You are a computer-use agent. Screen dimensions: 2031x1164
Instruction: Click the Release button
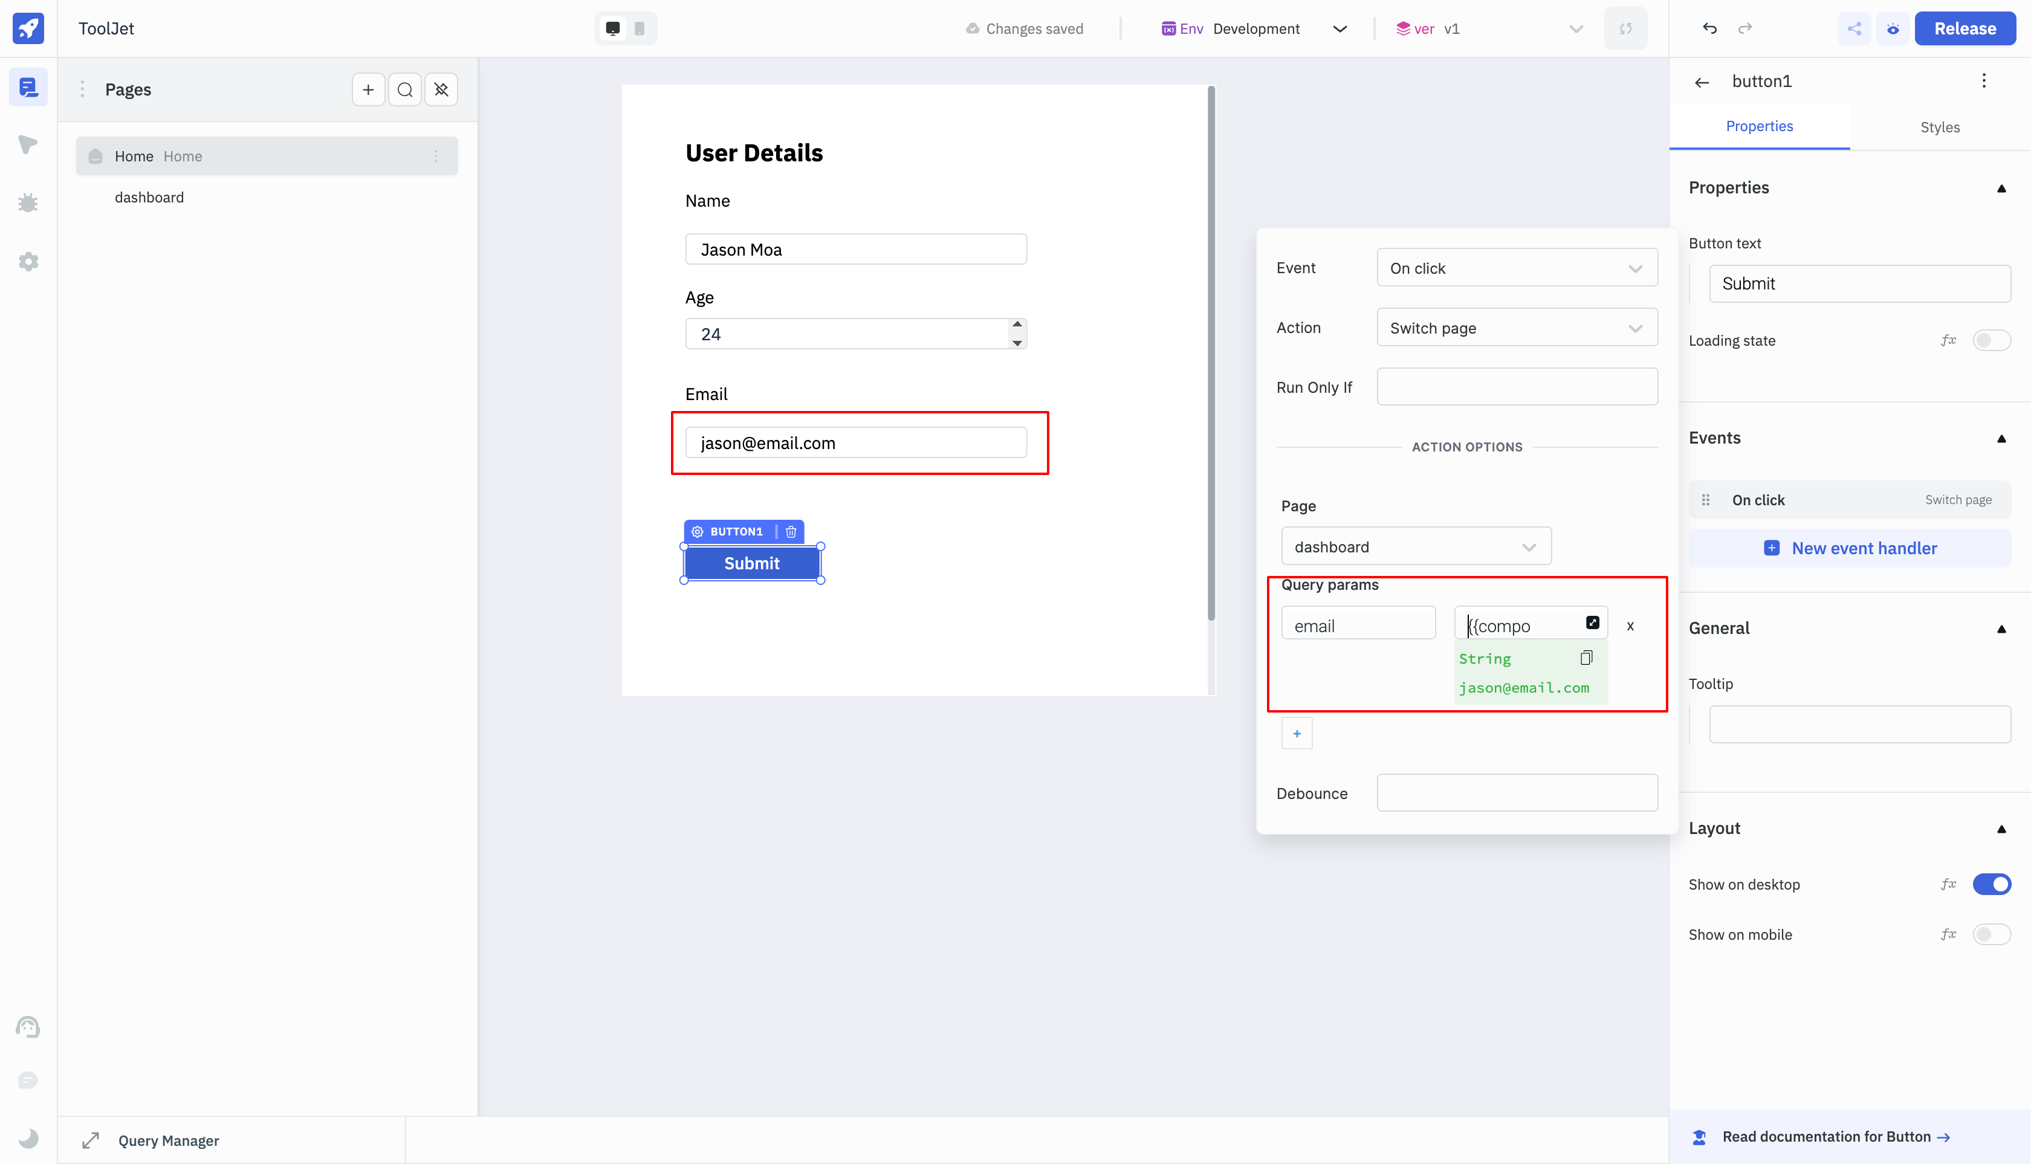point(1965,29)
